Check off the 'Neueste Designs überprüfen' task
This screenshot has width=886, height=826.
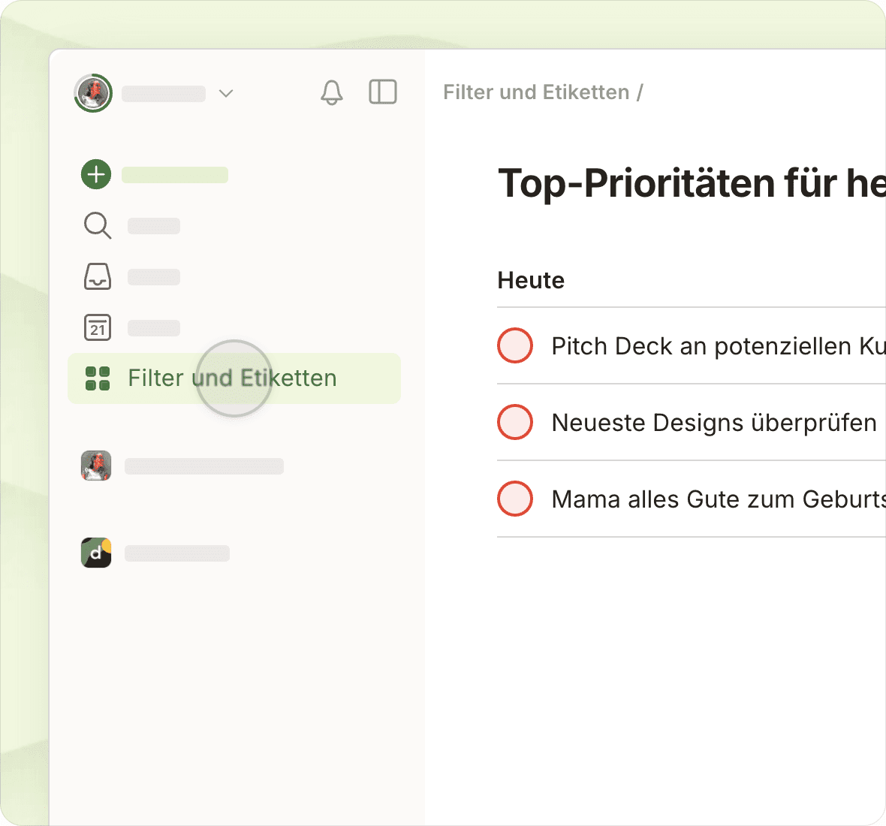pos(515,422)
